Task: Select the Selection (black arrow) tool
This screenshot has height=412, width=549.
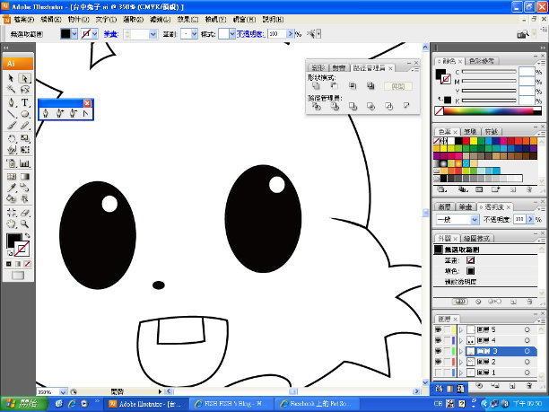Action: click(x=11, y=78)
